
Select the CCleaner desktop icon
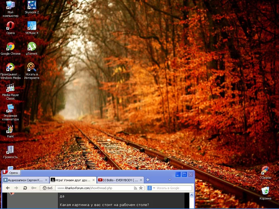[265, 173]
